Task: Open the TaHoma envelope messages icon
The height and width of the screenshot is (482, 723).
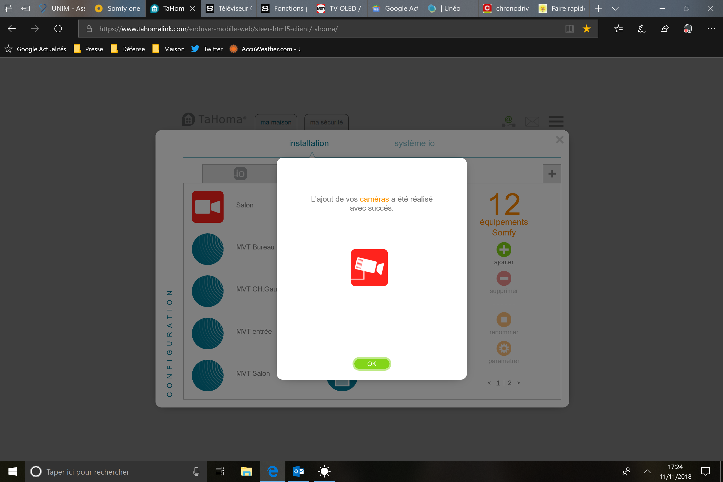Action: click(x=532, y=121)
